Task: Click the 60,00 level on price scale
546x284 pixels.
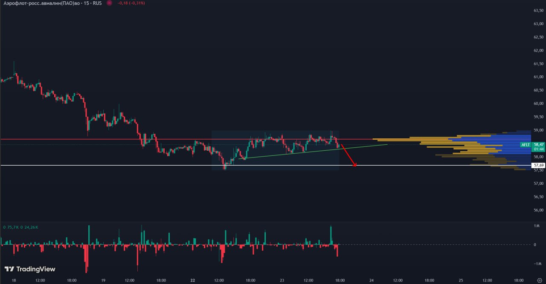Action: [x=538, y=103]
